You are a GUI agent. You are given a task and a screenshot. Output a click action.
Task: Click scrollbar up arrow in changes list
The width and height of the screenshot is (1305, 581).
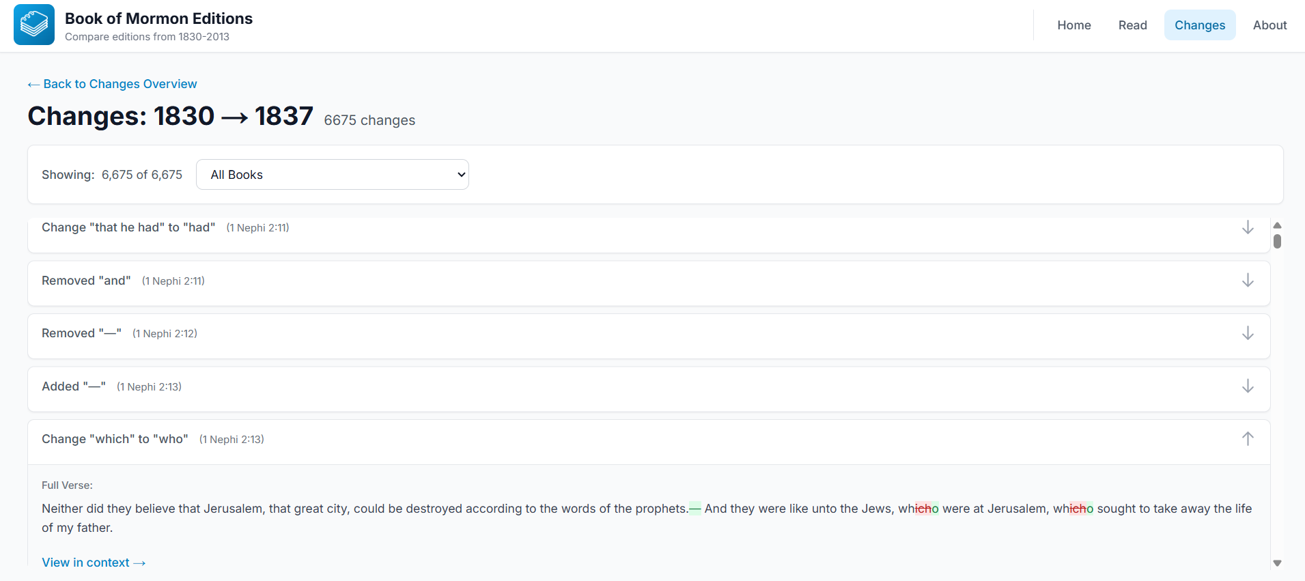[1277, 225]
